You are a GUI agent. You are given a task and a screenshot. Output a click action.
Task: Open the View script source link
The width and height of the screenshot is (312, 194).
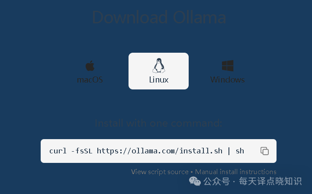click(x=160, y=172)
